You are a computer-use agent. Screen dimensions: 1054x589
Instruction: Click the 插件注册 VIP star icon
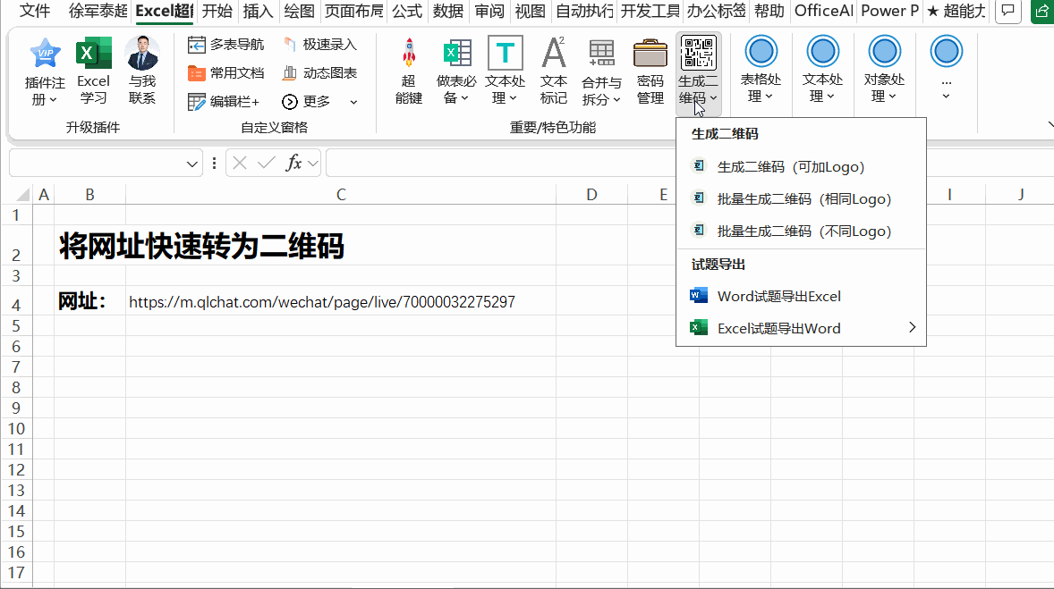tap(45, 54)
